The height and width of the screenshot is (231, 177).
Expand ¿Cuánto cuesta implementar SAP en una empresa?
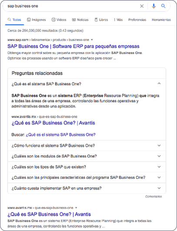point(87,188)
